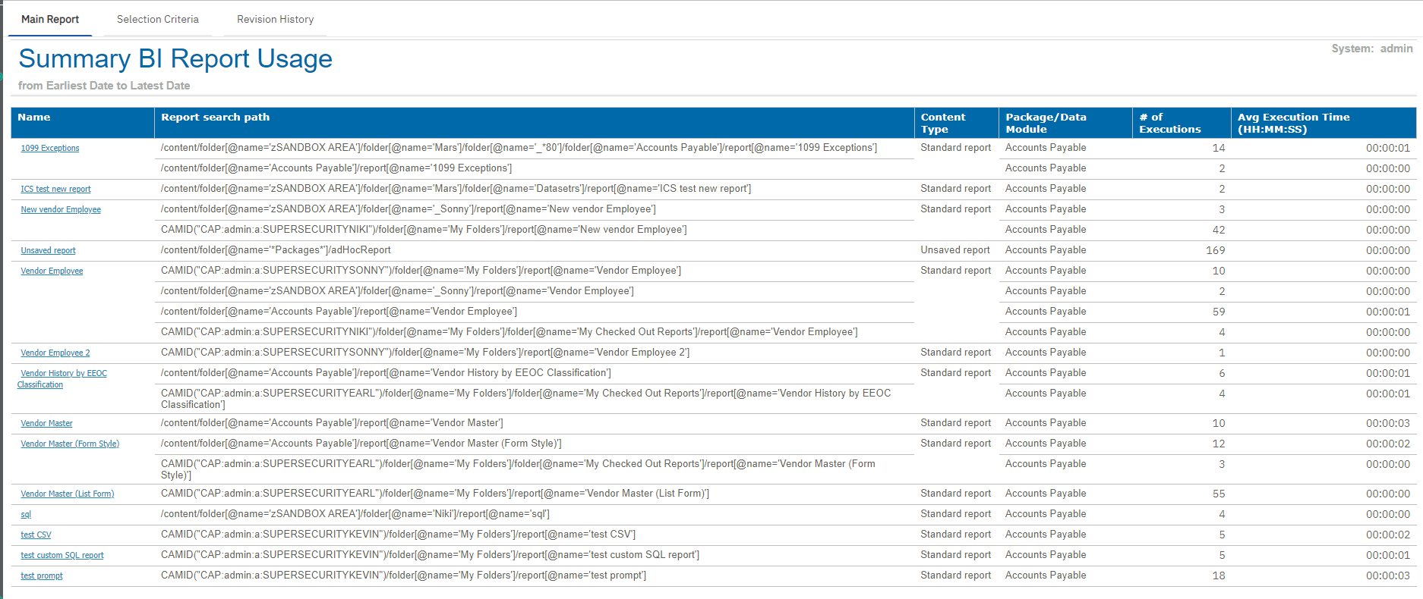Open the Vendor Employee report link

tap(52, 271)
